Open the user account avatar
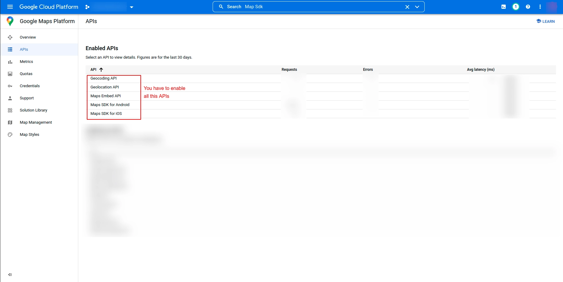The image size is (563, 282). (x=551, y=7)
